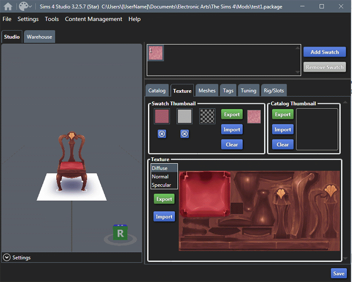
Task: Open the paint palette theme icon
Action: [x=23, y=7]
